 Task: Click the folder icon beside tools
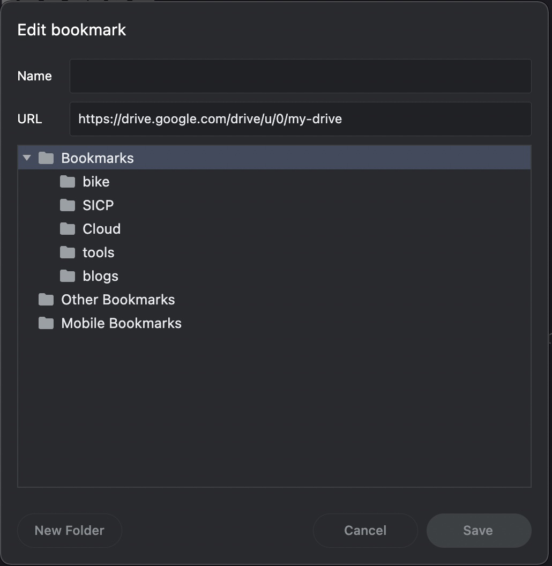68,252
